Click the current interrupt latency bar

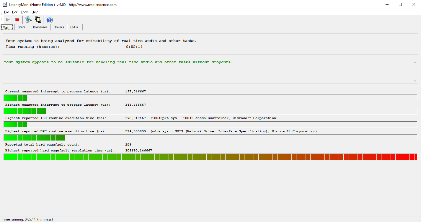click(210, 98)
